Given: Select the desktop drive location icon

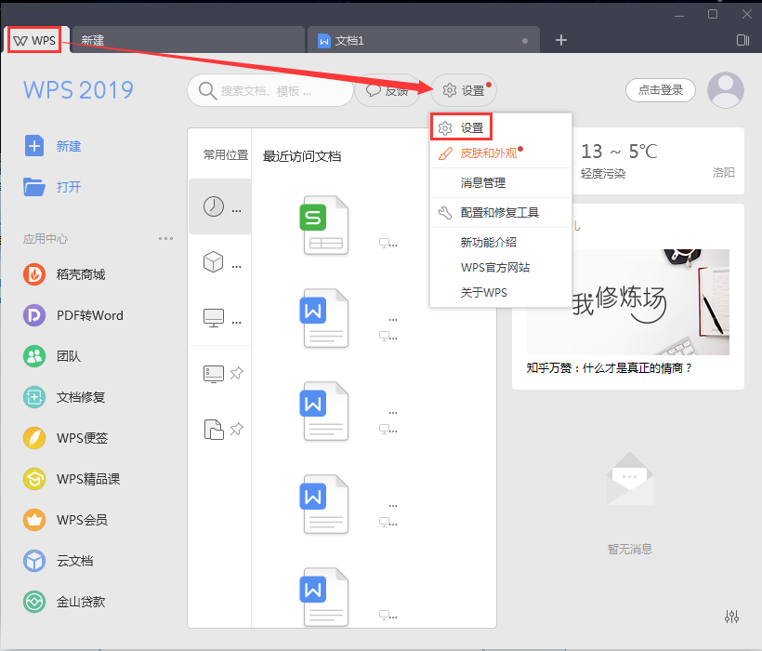Looking at the screenshot, I should (214, 374).
